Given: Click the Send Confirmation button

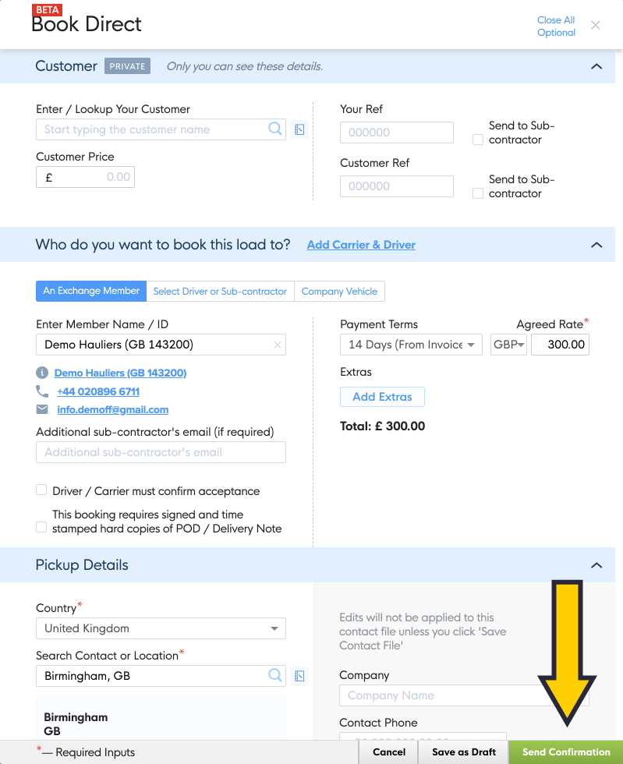Looking at the screenshot, I should pyautogui.click(x=566, y=752).
